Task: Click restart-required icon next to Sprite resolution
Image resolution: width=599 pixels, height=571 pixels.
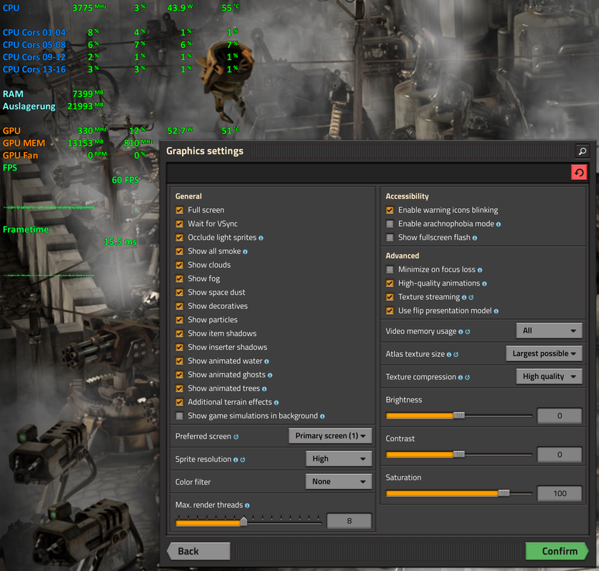Action: (x=243, y=460)
